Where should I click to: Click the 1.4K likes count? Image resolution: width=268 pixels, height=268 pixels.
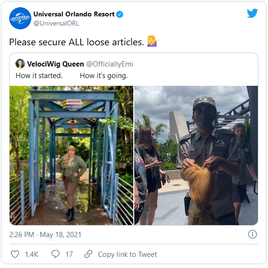pyautogui.click(x=31, y=255)
